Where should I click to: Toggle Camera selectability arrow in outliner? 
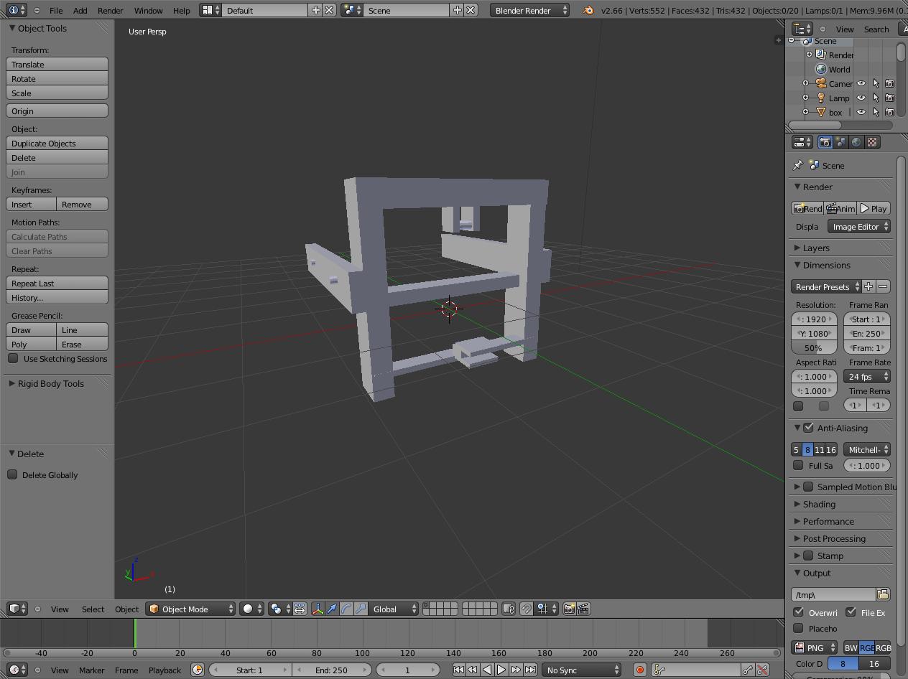876,83
